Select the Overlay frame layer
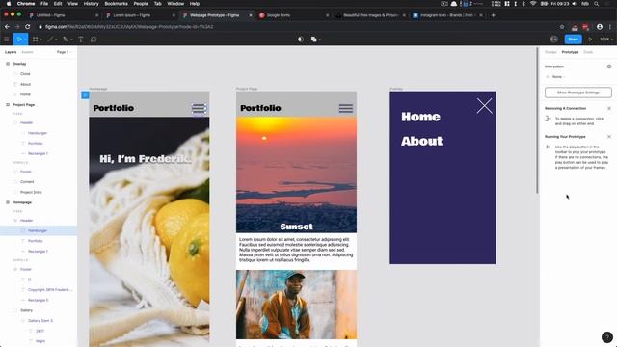This screenshot has width=617, height=347. pyautogui.click(x=19, y=64)
